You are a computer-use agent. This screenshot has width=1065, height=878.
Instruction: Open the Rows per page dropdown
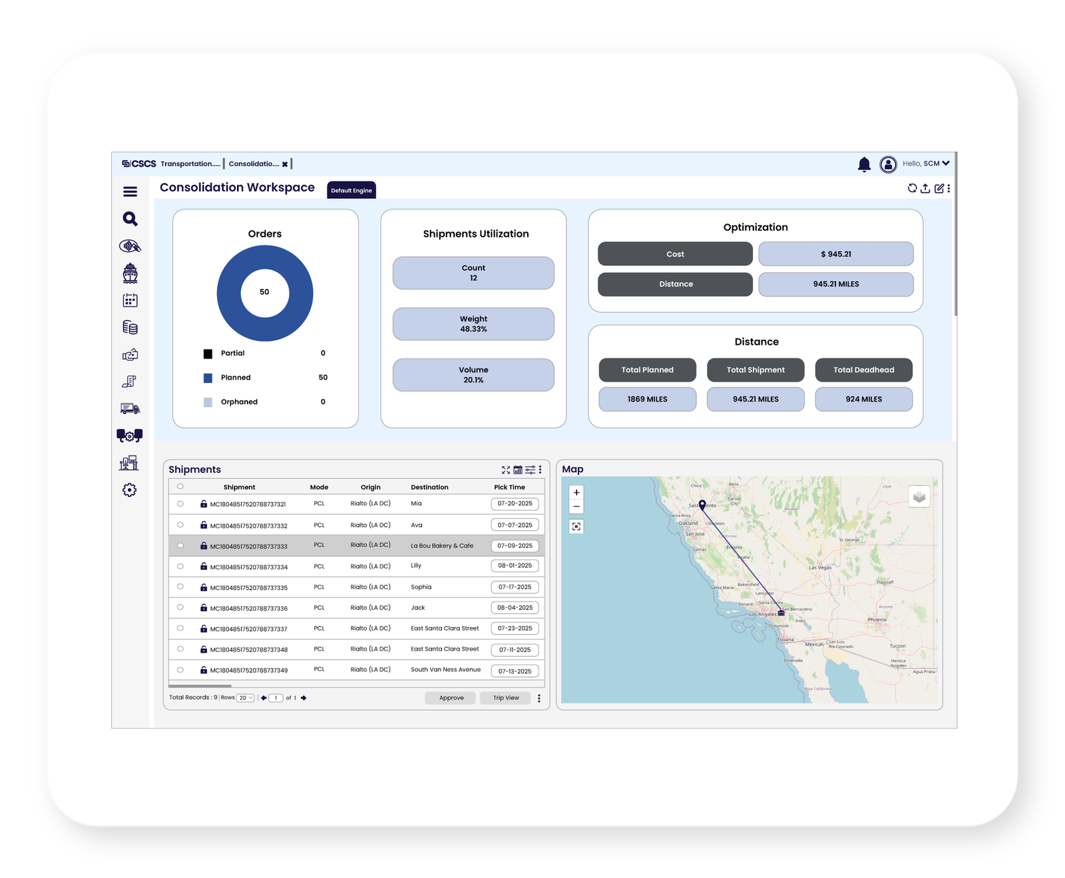(246, 698)
